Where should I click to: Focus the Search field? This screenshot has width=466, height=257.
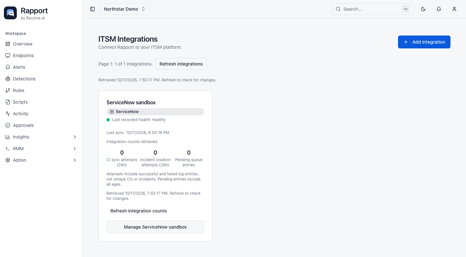(372, 9)
